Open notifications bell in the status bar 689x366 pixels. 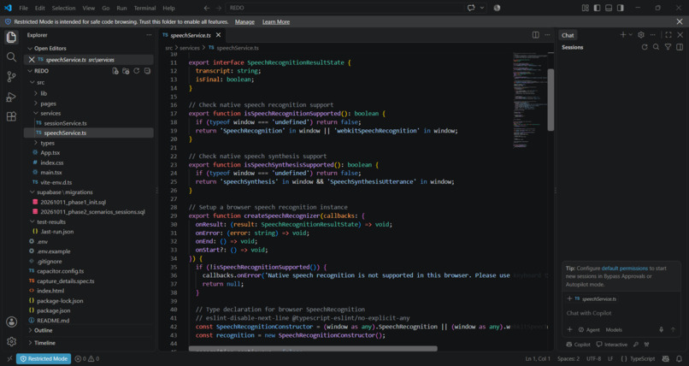pos(680,359)
